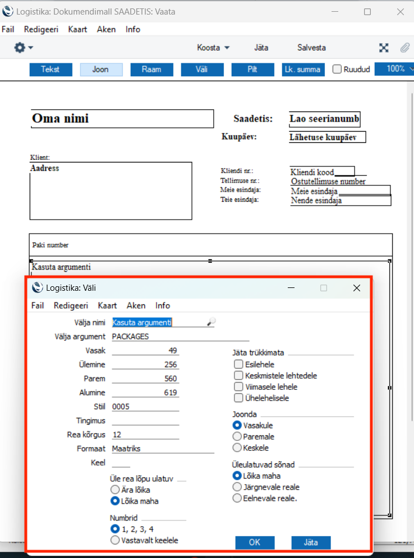The height and width of the screenshot is (558, 414).
Task: Check the Ühelehelisele option
Action: click(238, 398)
